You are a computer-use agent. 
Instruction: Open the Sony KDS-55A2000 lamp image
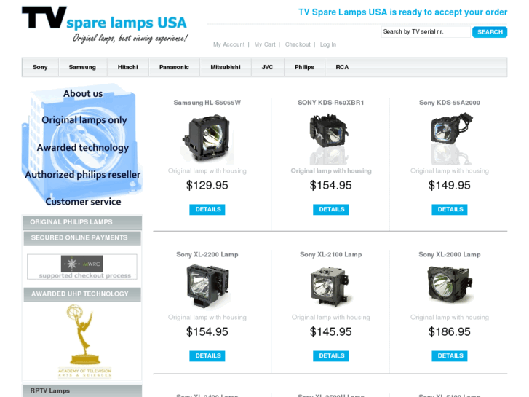[450, 138]
